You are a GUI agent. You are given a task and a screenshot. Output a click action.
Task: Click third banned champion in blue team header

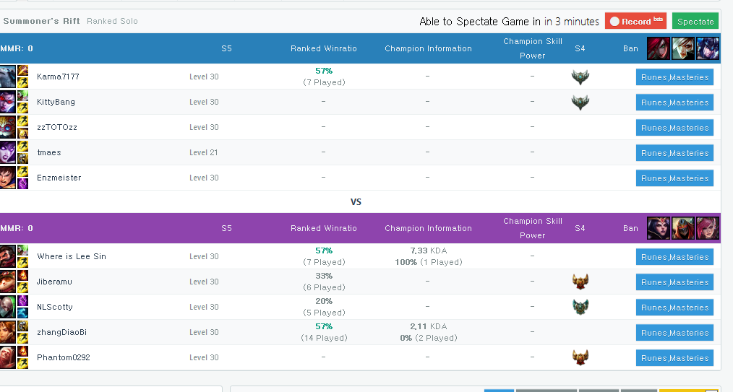(708, 48)
